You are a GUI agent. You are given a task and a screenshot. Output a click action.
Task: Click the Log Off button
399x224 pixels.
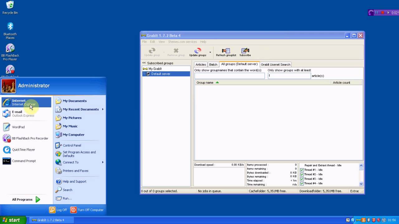click(x=58, y=210)
